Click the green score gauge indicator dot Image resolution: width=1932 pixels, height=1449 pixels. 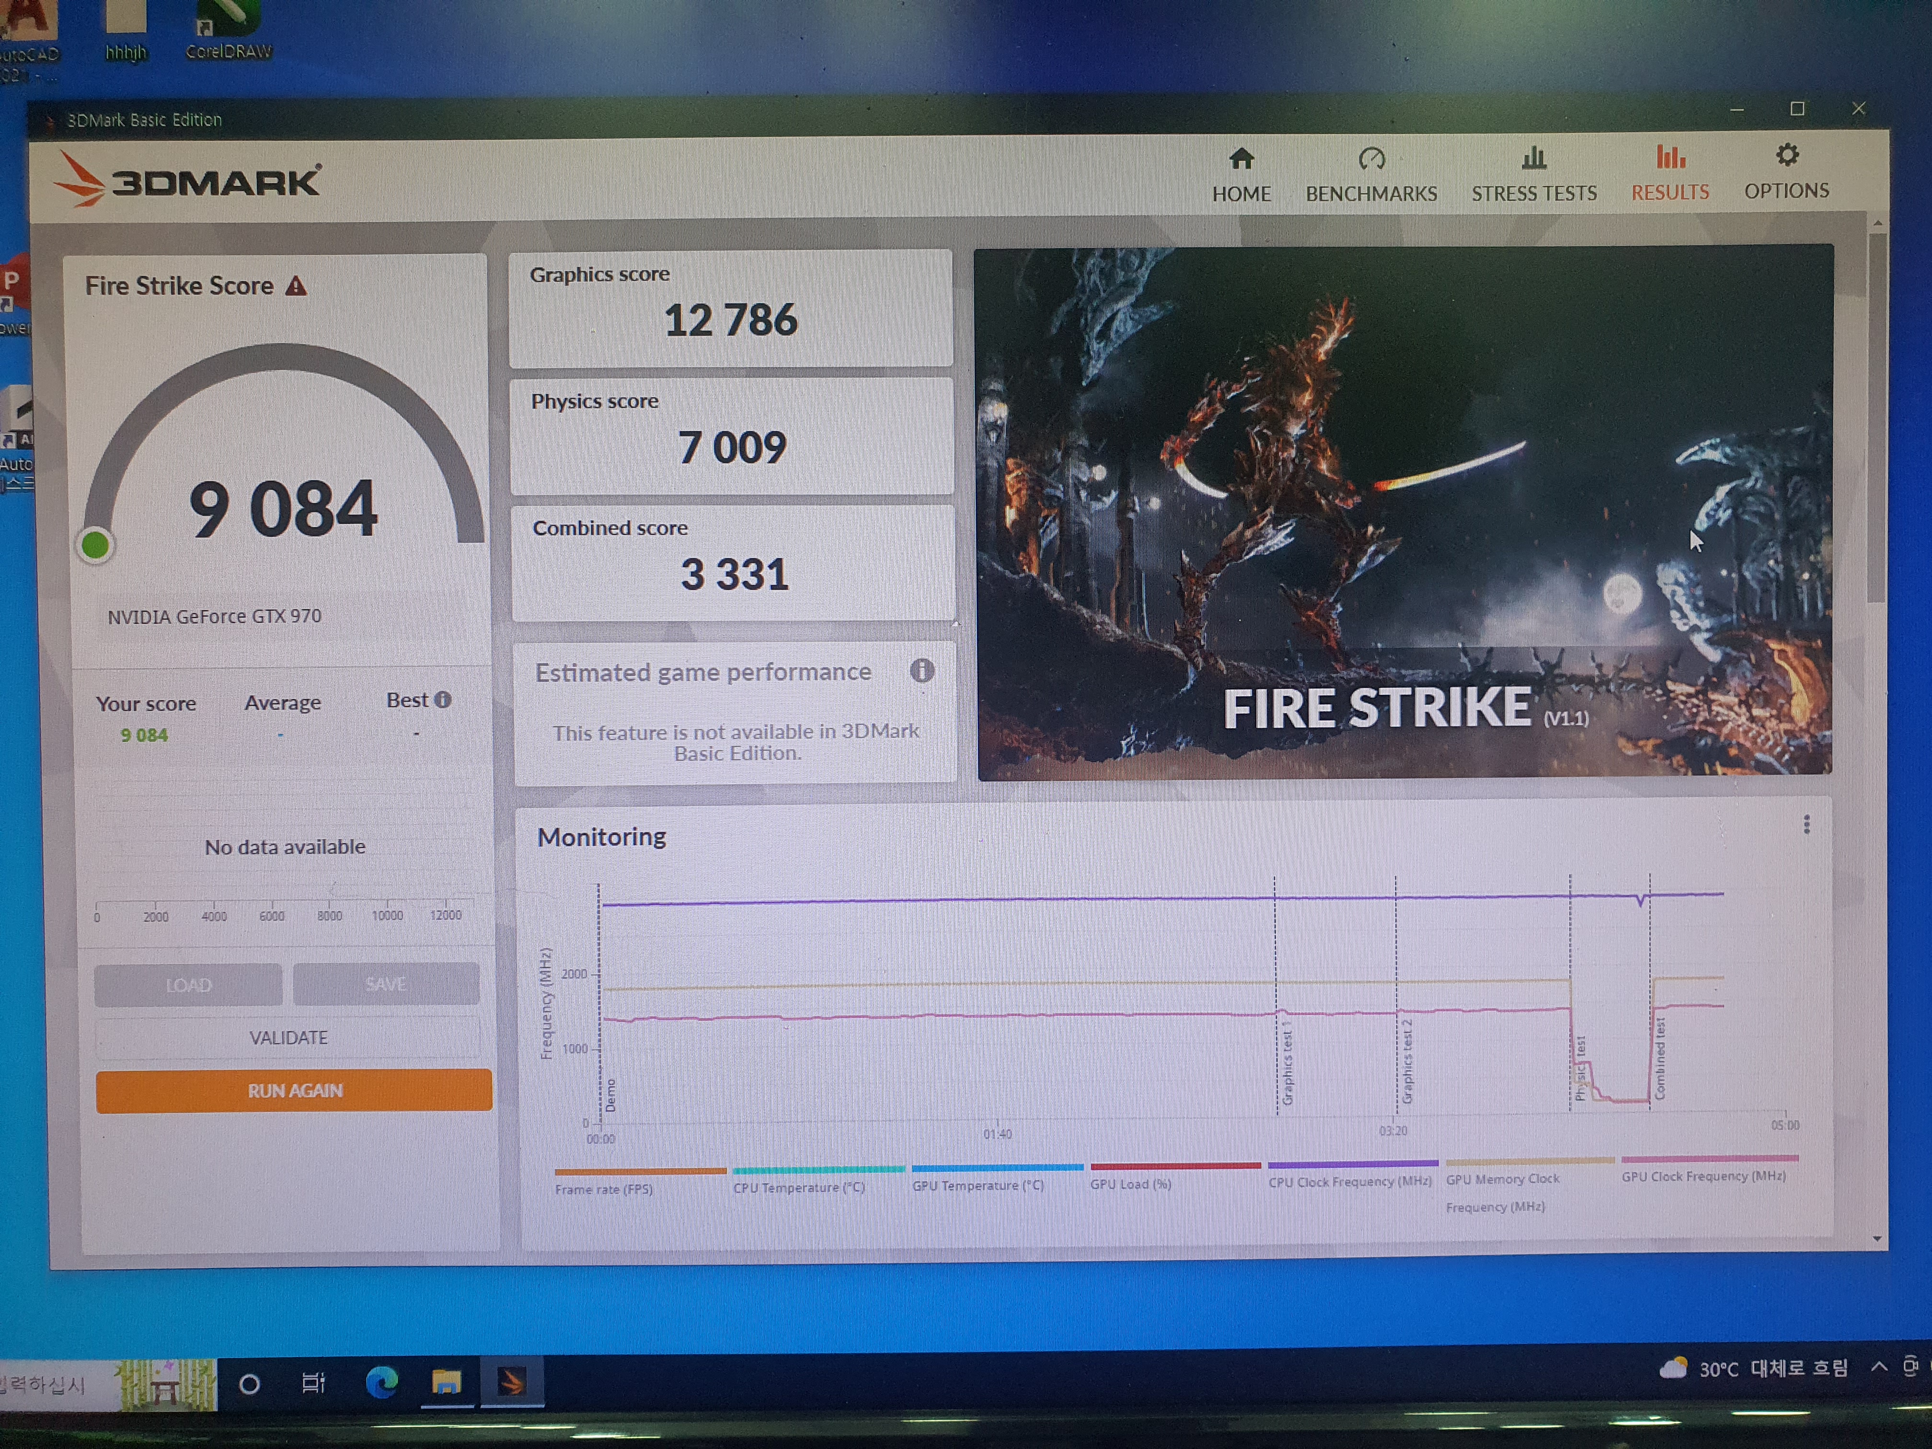click(95, 545)
